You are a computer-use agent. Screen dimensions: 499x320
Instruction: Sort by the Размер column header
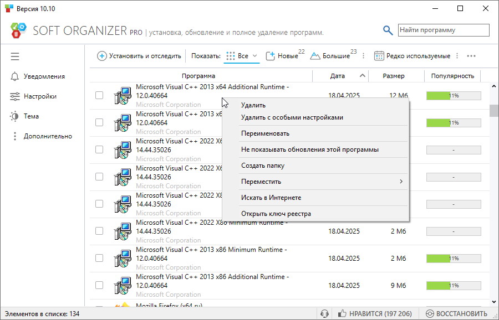(394, 76)
